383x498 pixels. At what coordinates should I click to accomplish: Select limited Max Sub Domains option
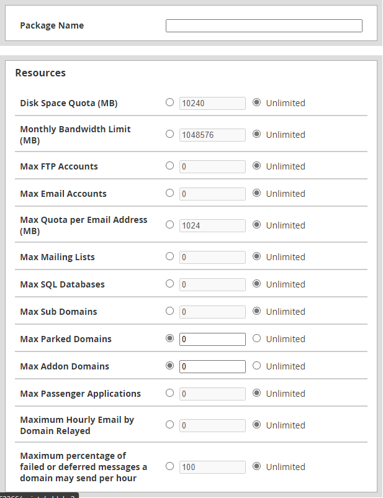pyautogui.click(x=169, y=311)
